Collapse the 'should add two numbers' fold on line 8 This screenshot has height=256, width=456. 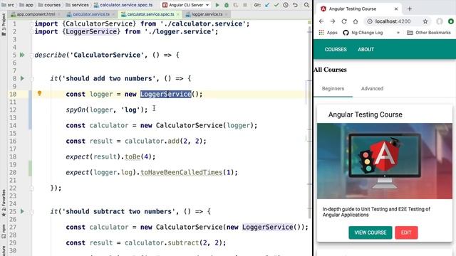pyautogui.click(x=31, y=79)
